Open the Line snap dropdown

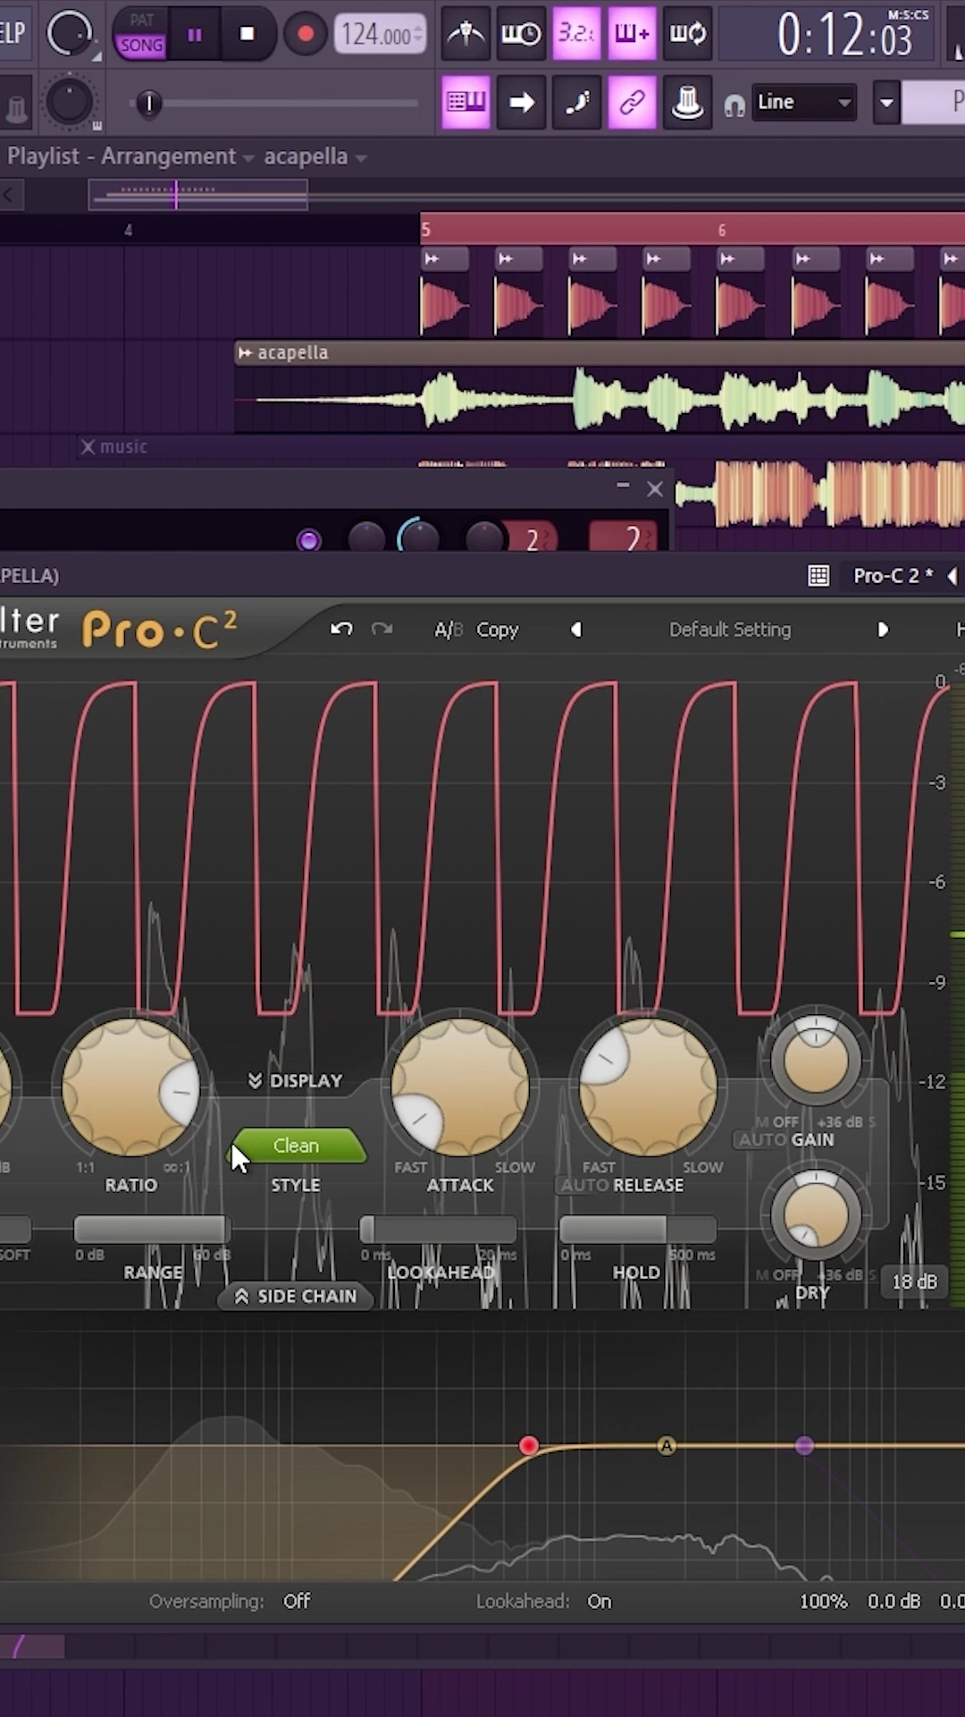click(x=804, y=102)
